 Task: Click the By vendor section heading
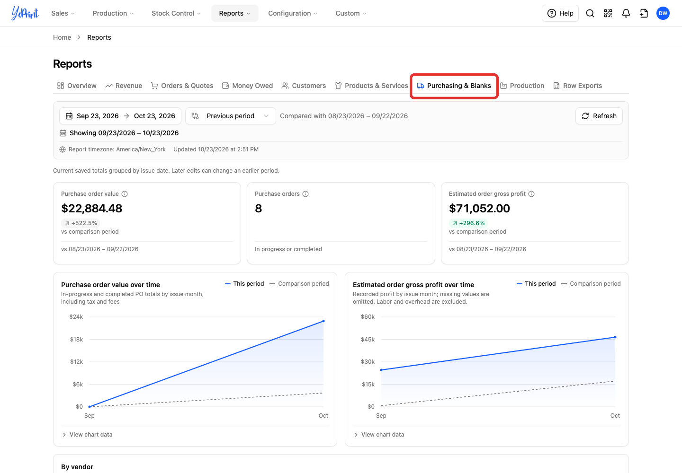77,467
